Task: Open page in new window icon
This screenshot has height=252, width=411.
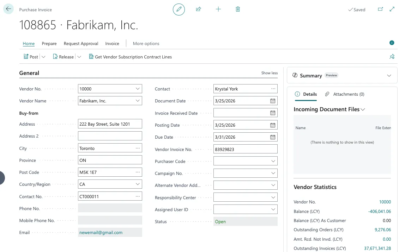Action: pyautogui.click(x=380, y=9)
